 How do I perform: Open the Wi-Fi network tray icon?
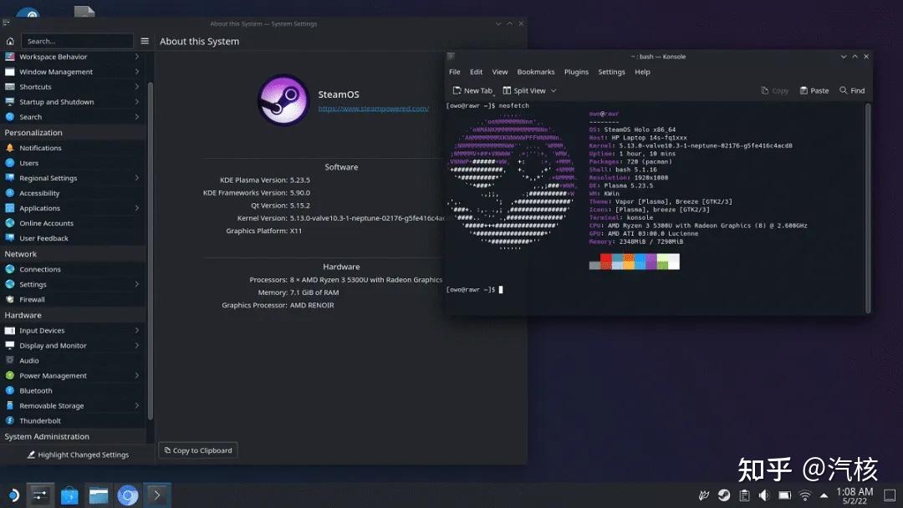804,495
